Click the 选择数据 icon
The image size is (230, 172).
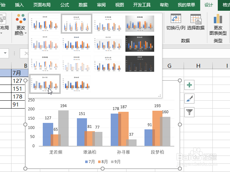(x=196, y=19)
